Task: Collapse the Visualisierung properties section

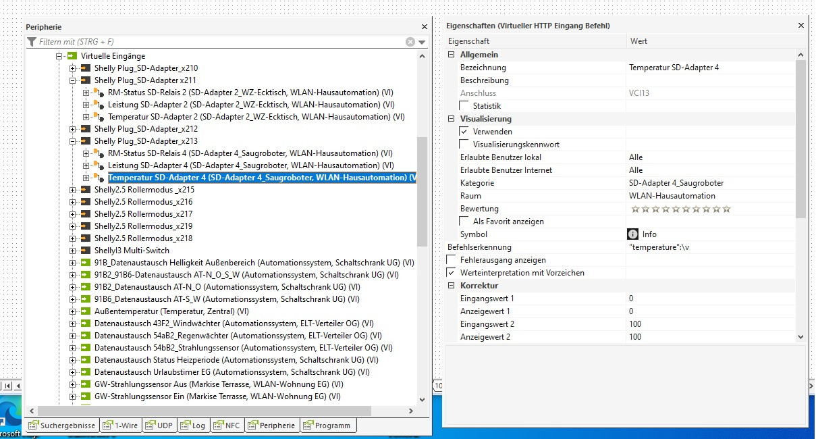Action: [x=452, y=119]
